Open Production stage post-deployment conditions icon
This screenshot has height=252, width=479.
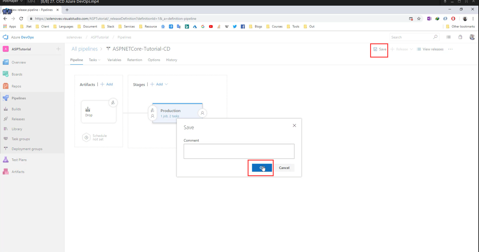pos(202,113)
